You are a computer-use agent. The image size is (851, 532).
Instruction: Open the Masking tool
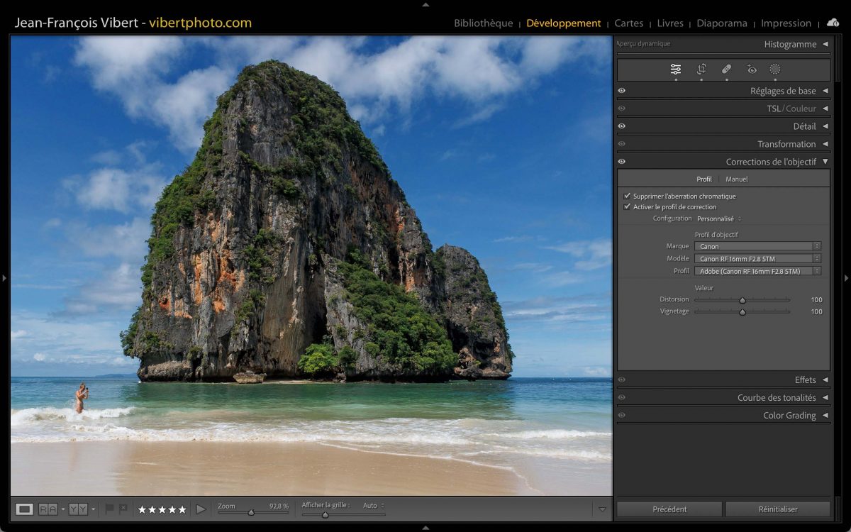pyautogui.click(x=775, y=70)
